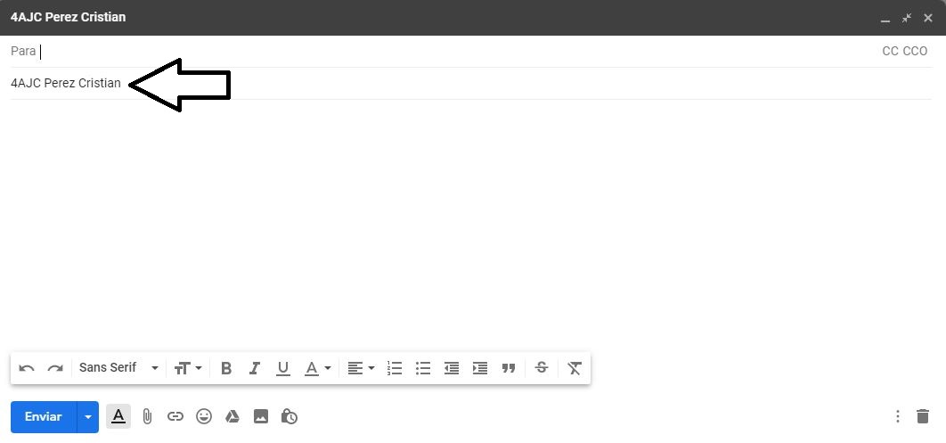Image resolution: width=946 pixels, height=443 pixels.
Task: Add CC recipients
Action: coord(890,52)
